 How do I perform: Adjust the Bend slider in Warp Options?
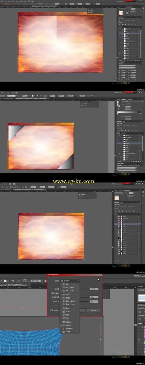point(84,289)
